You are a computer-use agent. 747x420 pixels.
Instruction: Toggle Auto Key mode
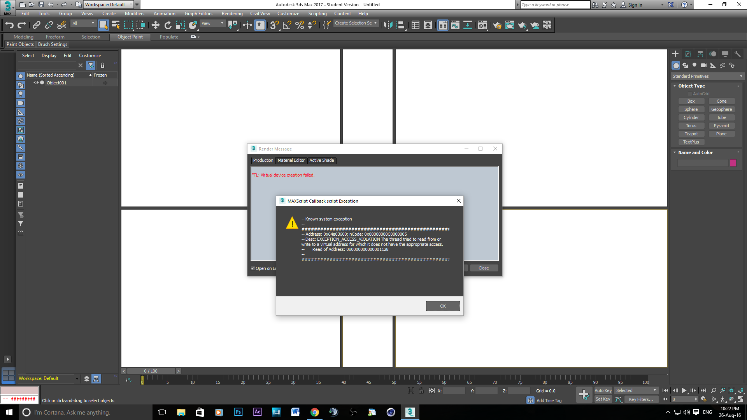pos(603,390)
